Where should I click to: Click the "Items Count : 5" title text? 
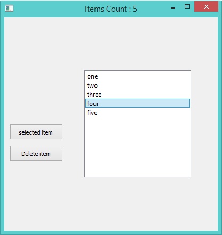111,9
